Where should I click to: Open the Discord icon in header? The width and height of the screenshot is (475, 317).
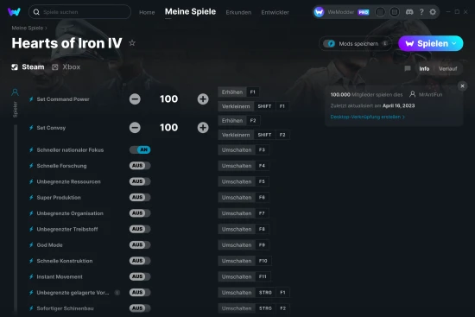point(409,12)
